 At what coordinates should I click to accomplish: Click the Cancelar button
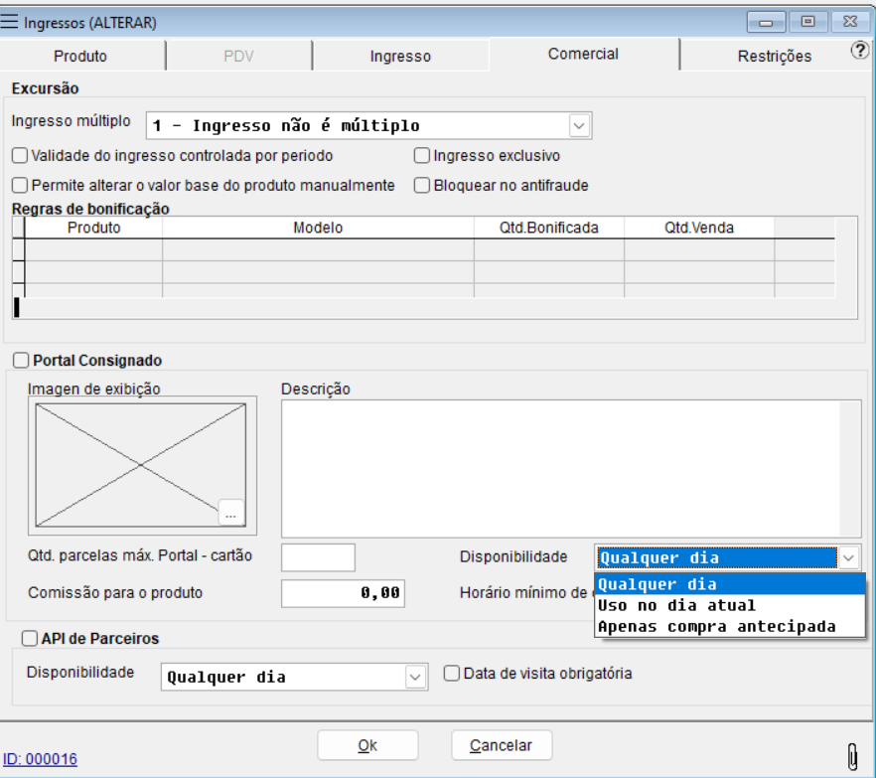pos(502,745)
